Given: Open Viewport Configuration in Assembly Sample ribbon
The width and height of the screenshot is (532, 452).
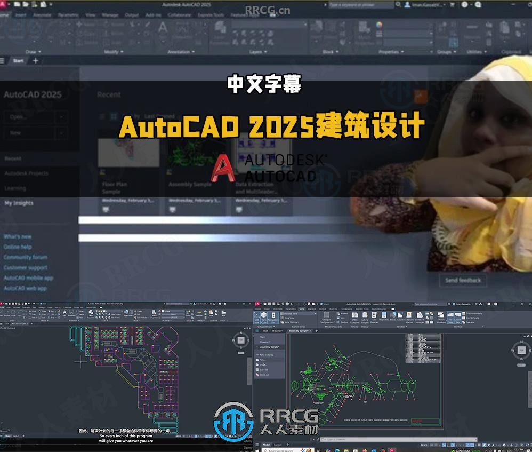Looking at the screenshot, I should pyautogui.click(x=326, y=318).
